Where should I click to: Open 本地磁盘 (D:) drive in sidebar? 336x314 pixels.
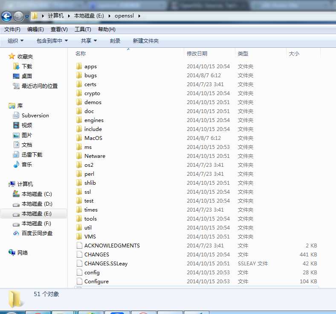click(32, 204)
